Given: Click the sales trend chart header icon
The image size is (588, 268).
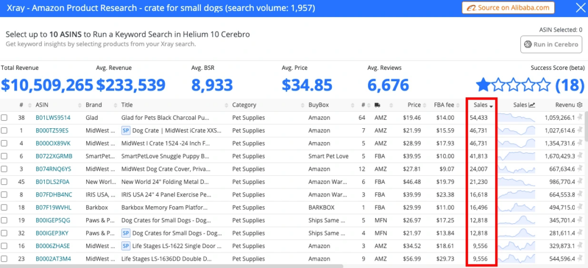Looking at the screenshot, I should [x=532, y=105].
